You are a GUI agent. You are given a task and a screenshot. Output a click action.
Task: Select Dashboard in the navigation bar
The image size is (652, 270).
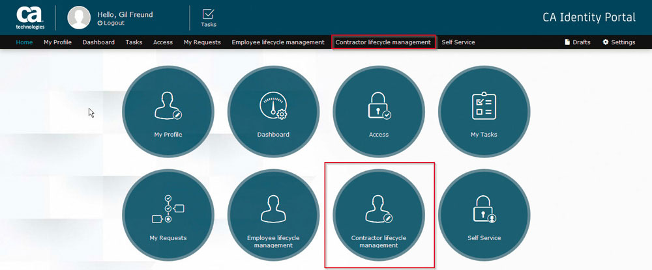click(x=98, y=42)
